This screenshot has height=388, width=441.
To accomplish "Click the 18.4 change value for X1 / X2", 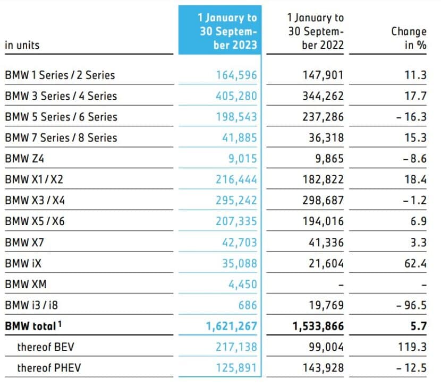I will (x=416, y=179).
